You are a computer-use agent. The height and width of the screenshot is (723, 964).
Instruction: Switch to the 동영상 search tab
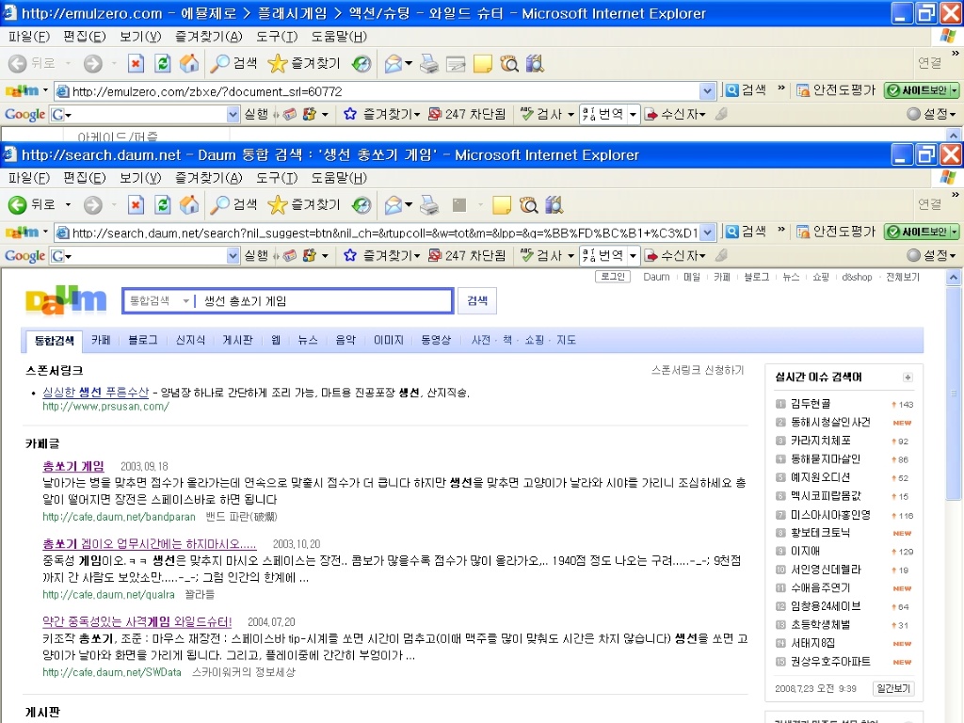[436, 340]
